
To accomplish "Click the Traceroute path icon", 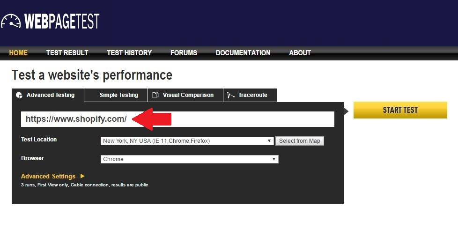I will point(231,95).
